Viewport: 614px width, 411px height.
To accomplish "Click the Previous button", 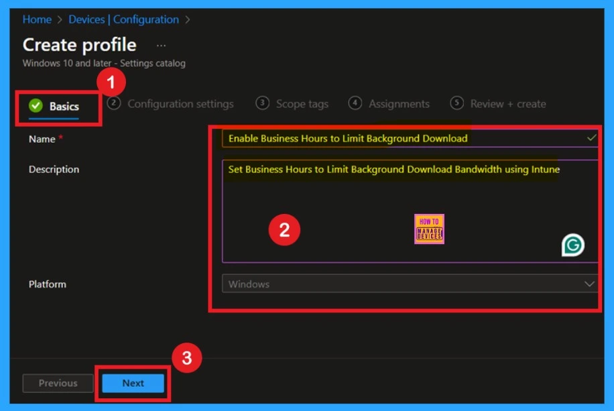I will point(58,384).
